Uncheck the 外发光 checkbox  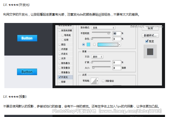[60, 77]
